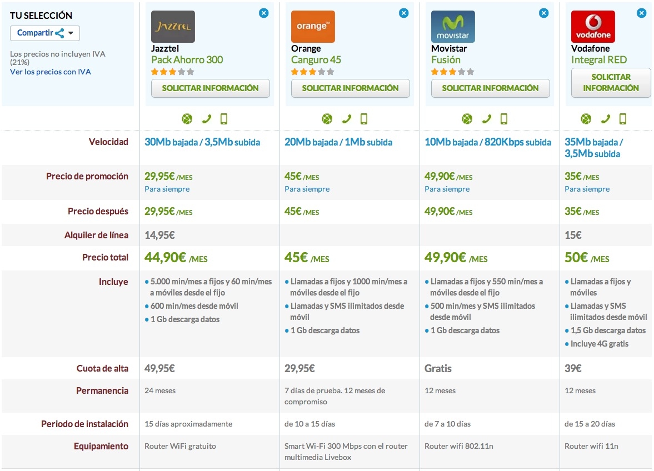
Task: Click the 'Router wifi 802.11n' equipment text
Action: (x=459, y=446)
